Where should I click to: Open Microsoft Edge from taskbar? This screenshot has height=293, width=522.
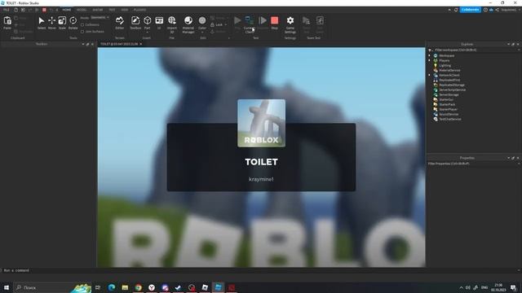pyautogui.click(x=112, y=287)
